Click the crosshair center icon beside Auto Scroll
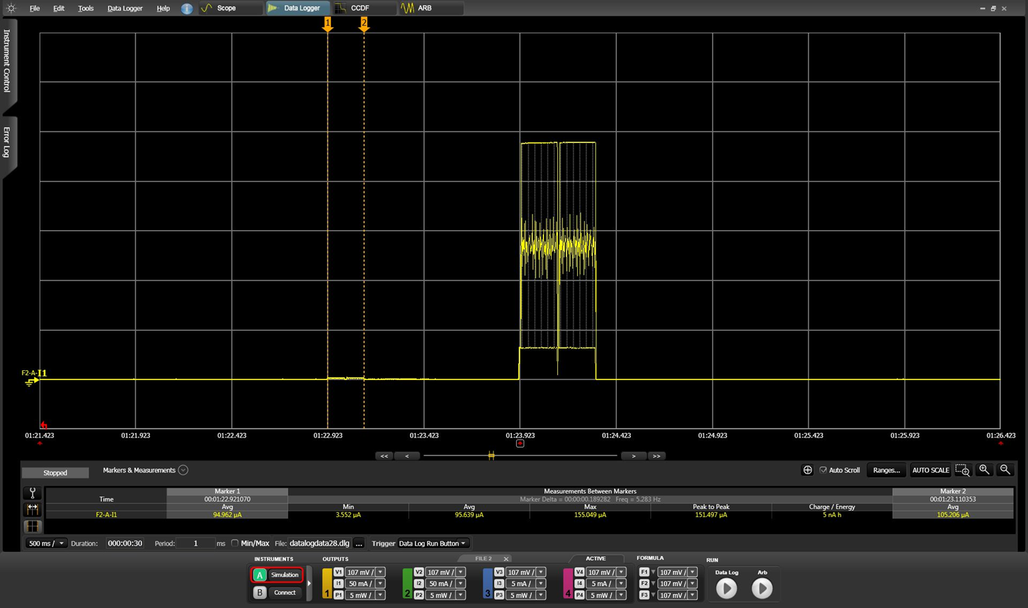1028x608 pixels. pyautogui.click(x=807, y=470)
